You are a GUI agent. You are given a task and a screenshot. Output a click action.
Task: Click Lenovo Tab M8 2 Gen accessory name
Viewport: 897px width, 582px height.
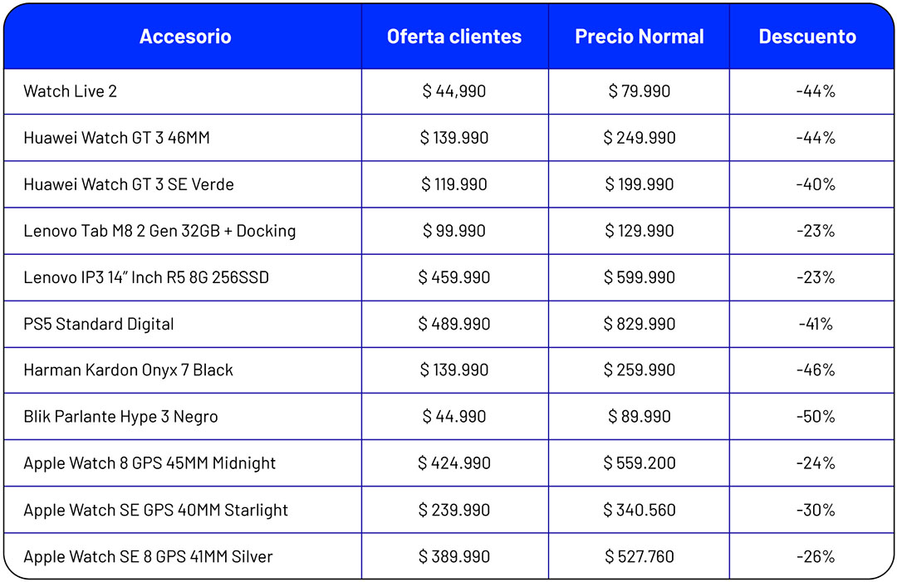click(159, 231)
